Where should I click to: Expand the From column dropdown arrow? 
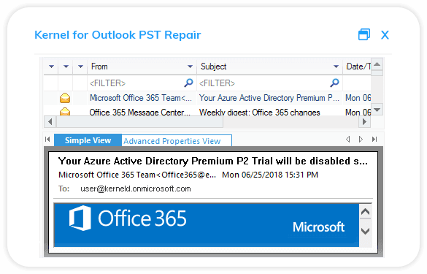(x=190, y=66)
